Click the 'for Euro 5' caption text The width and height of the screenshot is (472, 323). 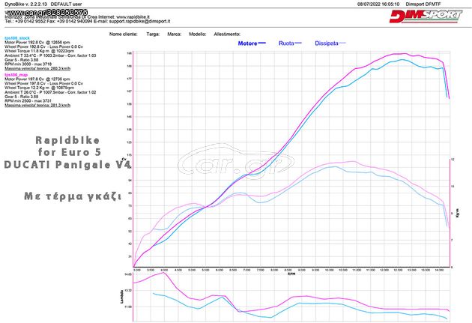click(70, 152)
